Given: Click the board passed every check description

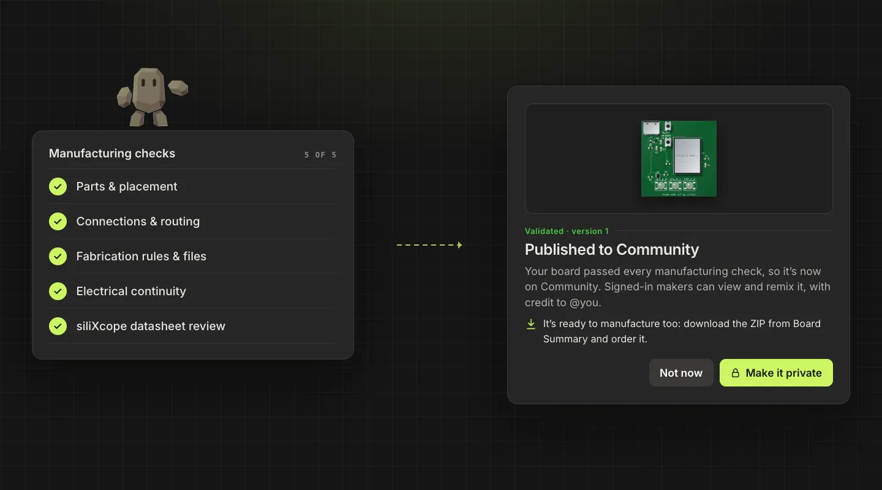Looking at the screenshot, I should click(677, 287).
